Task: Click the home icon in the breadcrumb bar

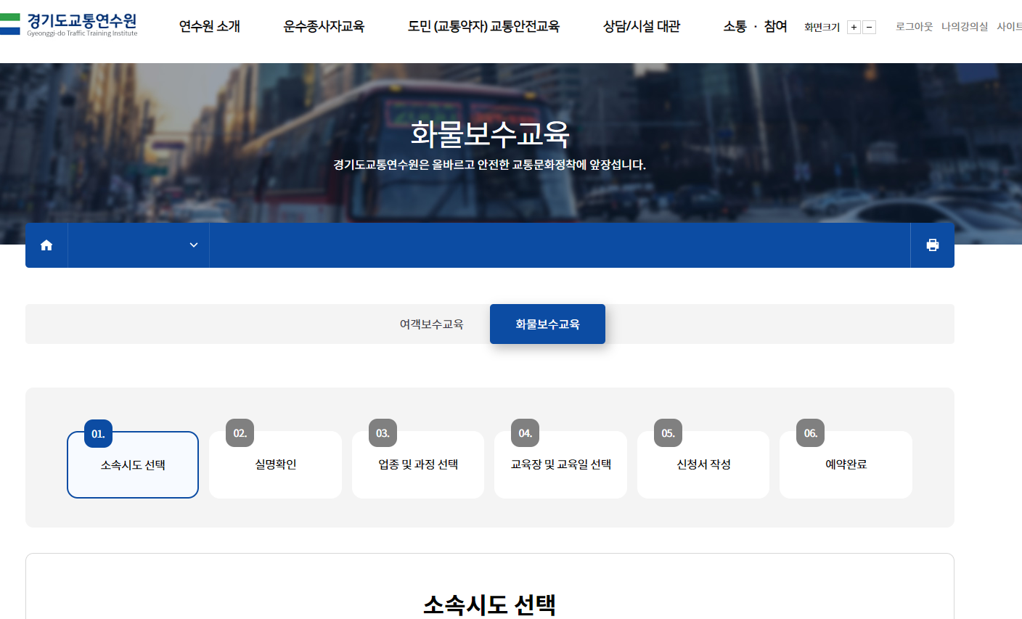Action: (x=46, y=245)
